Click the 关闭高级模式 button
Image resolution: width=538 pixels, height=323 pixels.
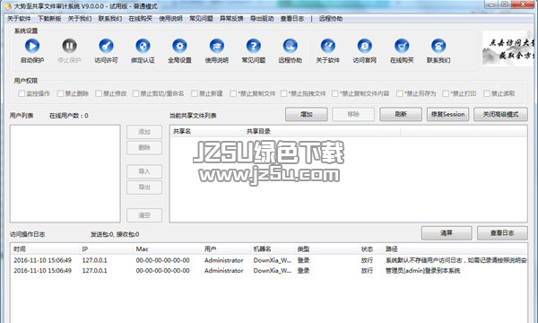(x=500, y=114)
